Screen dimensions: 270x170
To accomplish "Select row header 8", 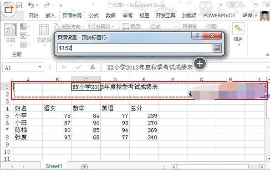I will 7,137.
